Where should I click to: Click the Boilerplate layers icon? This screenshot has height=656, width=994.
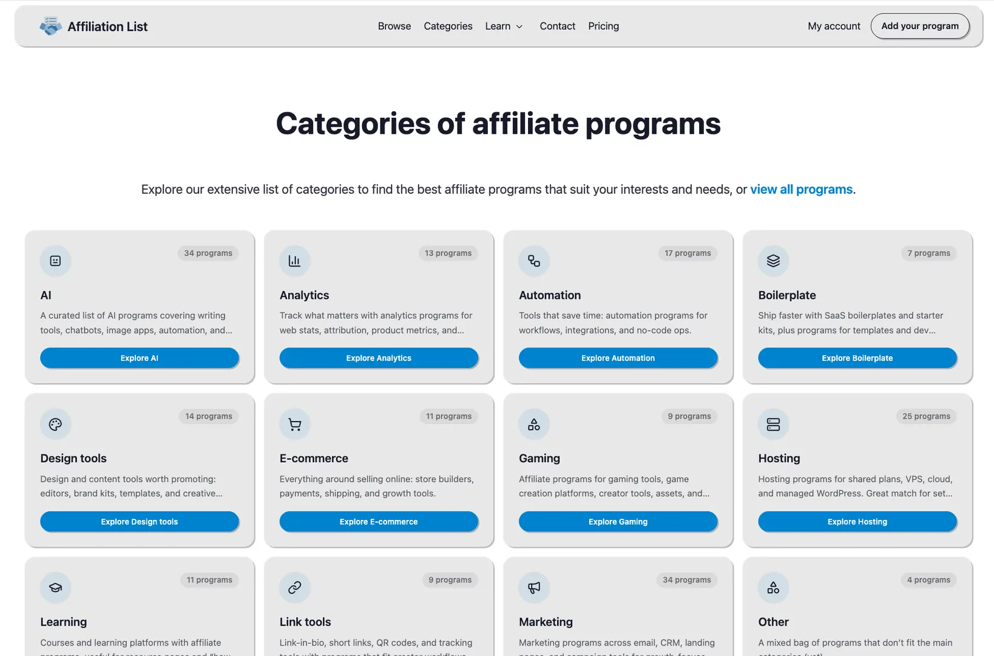click(773, 261)
